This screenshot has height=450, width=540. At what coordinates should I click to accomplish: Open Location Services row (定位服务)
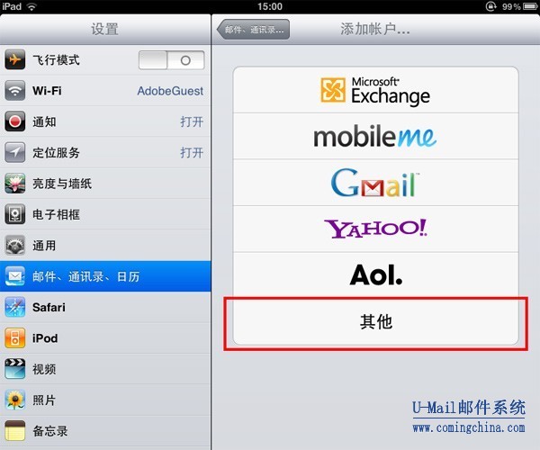[105, 152]
